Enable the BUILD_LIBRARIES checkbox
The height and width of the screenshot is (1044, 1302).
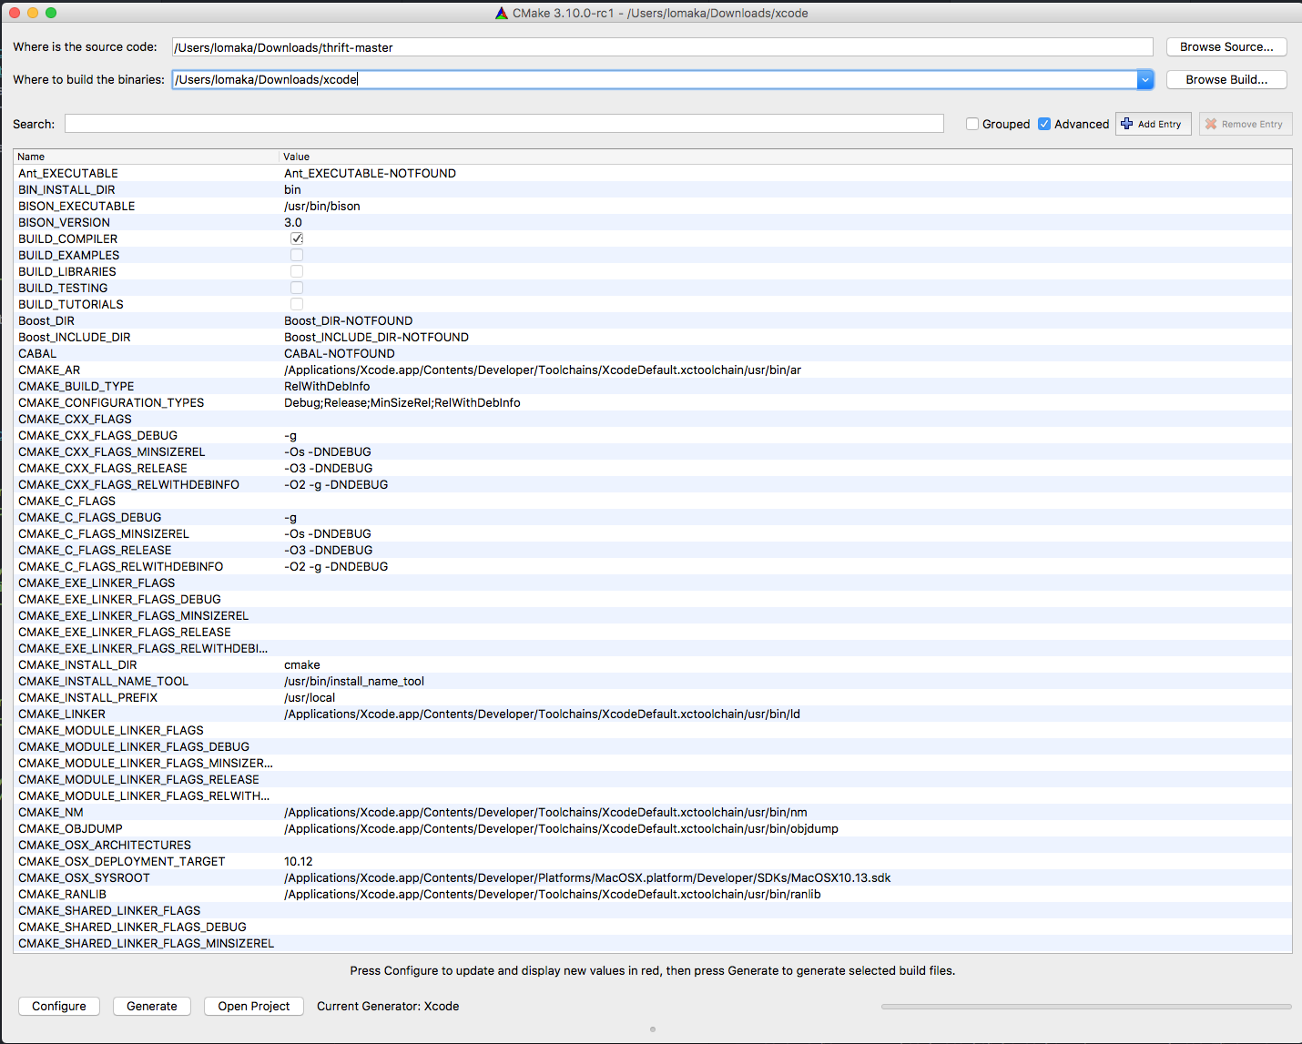point(297,271)
